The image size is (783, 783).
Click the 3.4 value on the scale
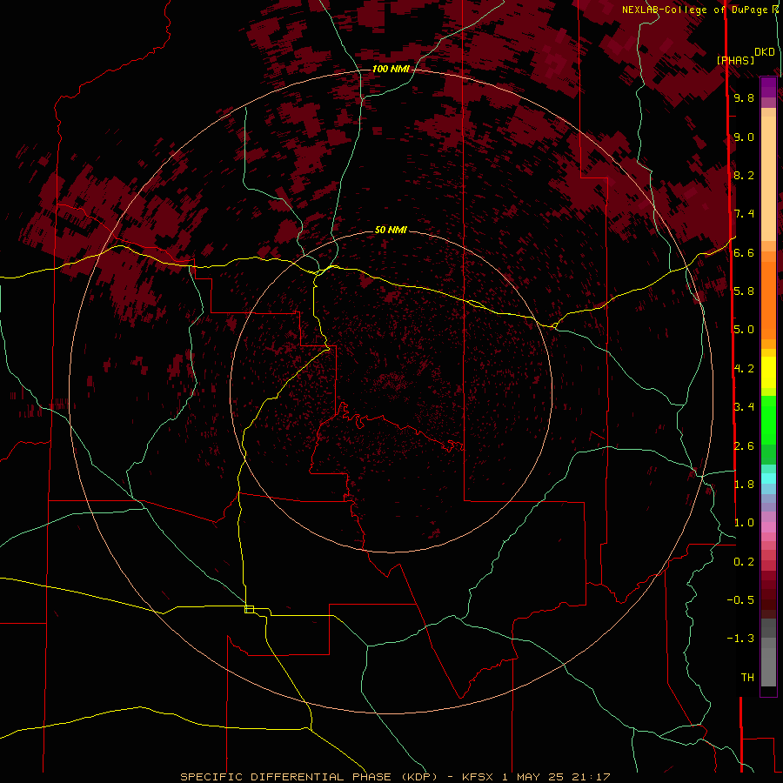coord(744,406)
